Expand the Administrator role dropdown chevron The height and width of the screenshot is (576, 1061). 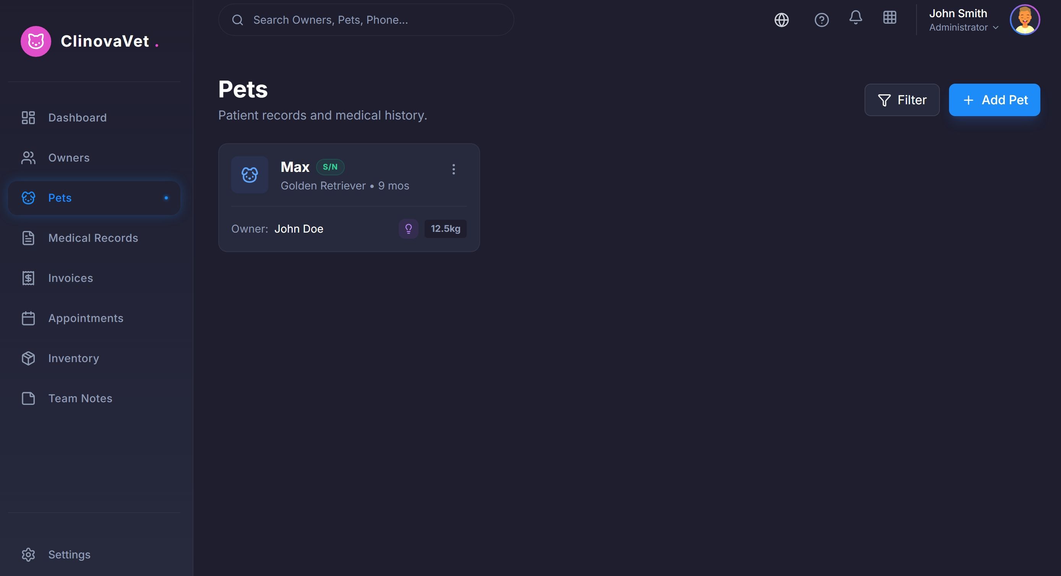point(996,28)
